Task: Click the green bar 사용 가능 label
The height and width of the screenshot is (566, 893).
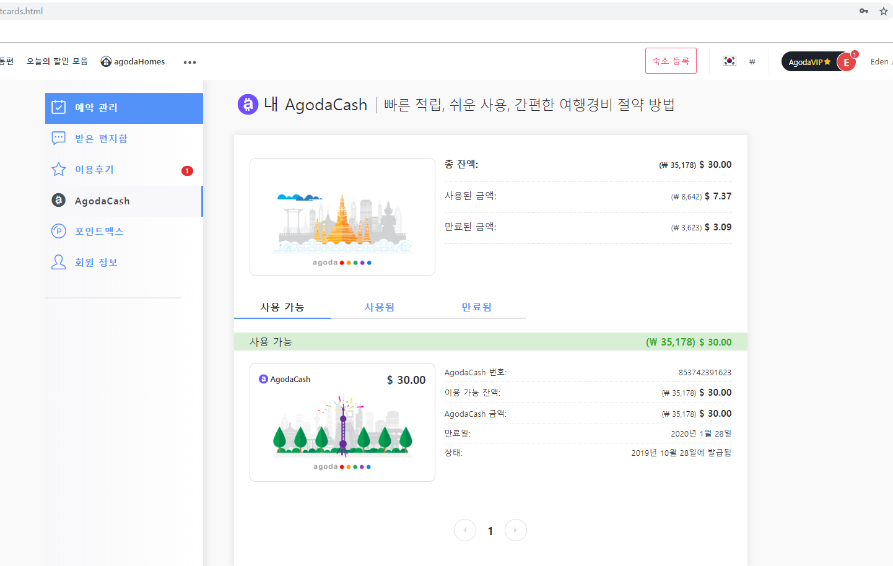Action: click(x=271, y=342)
